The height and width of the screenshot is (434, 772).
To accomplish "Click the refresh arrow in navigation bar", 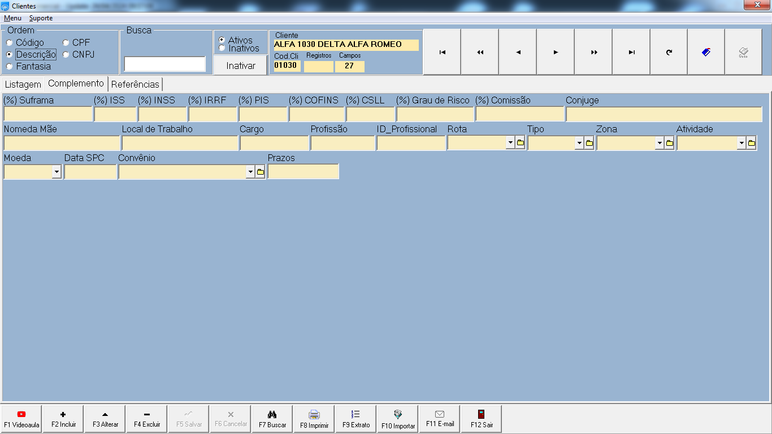I will tap(669, 53).
